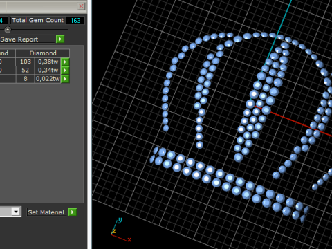Close the gem report panel

(x=81, y=6)
